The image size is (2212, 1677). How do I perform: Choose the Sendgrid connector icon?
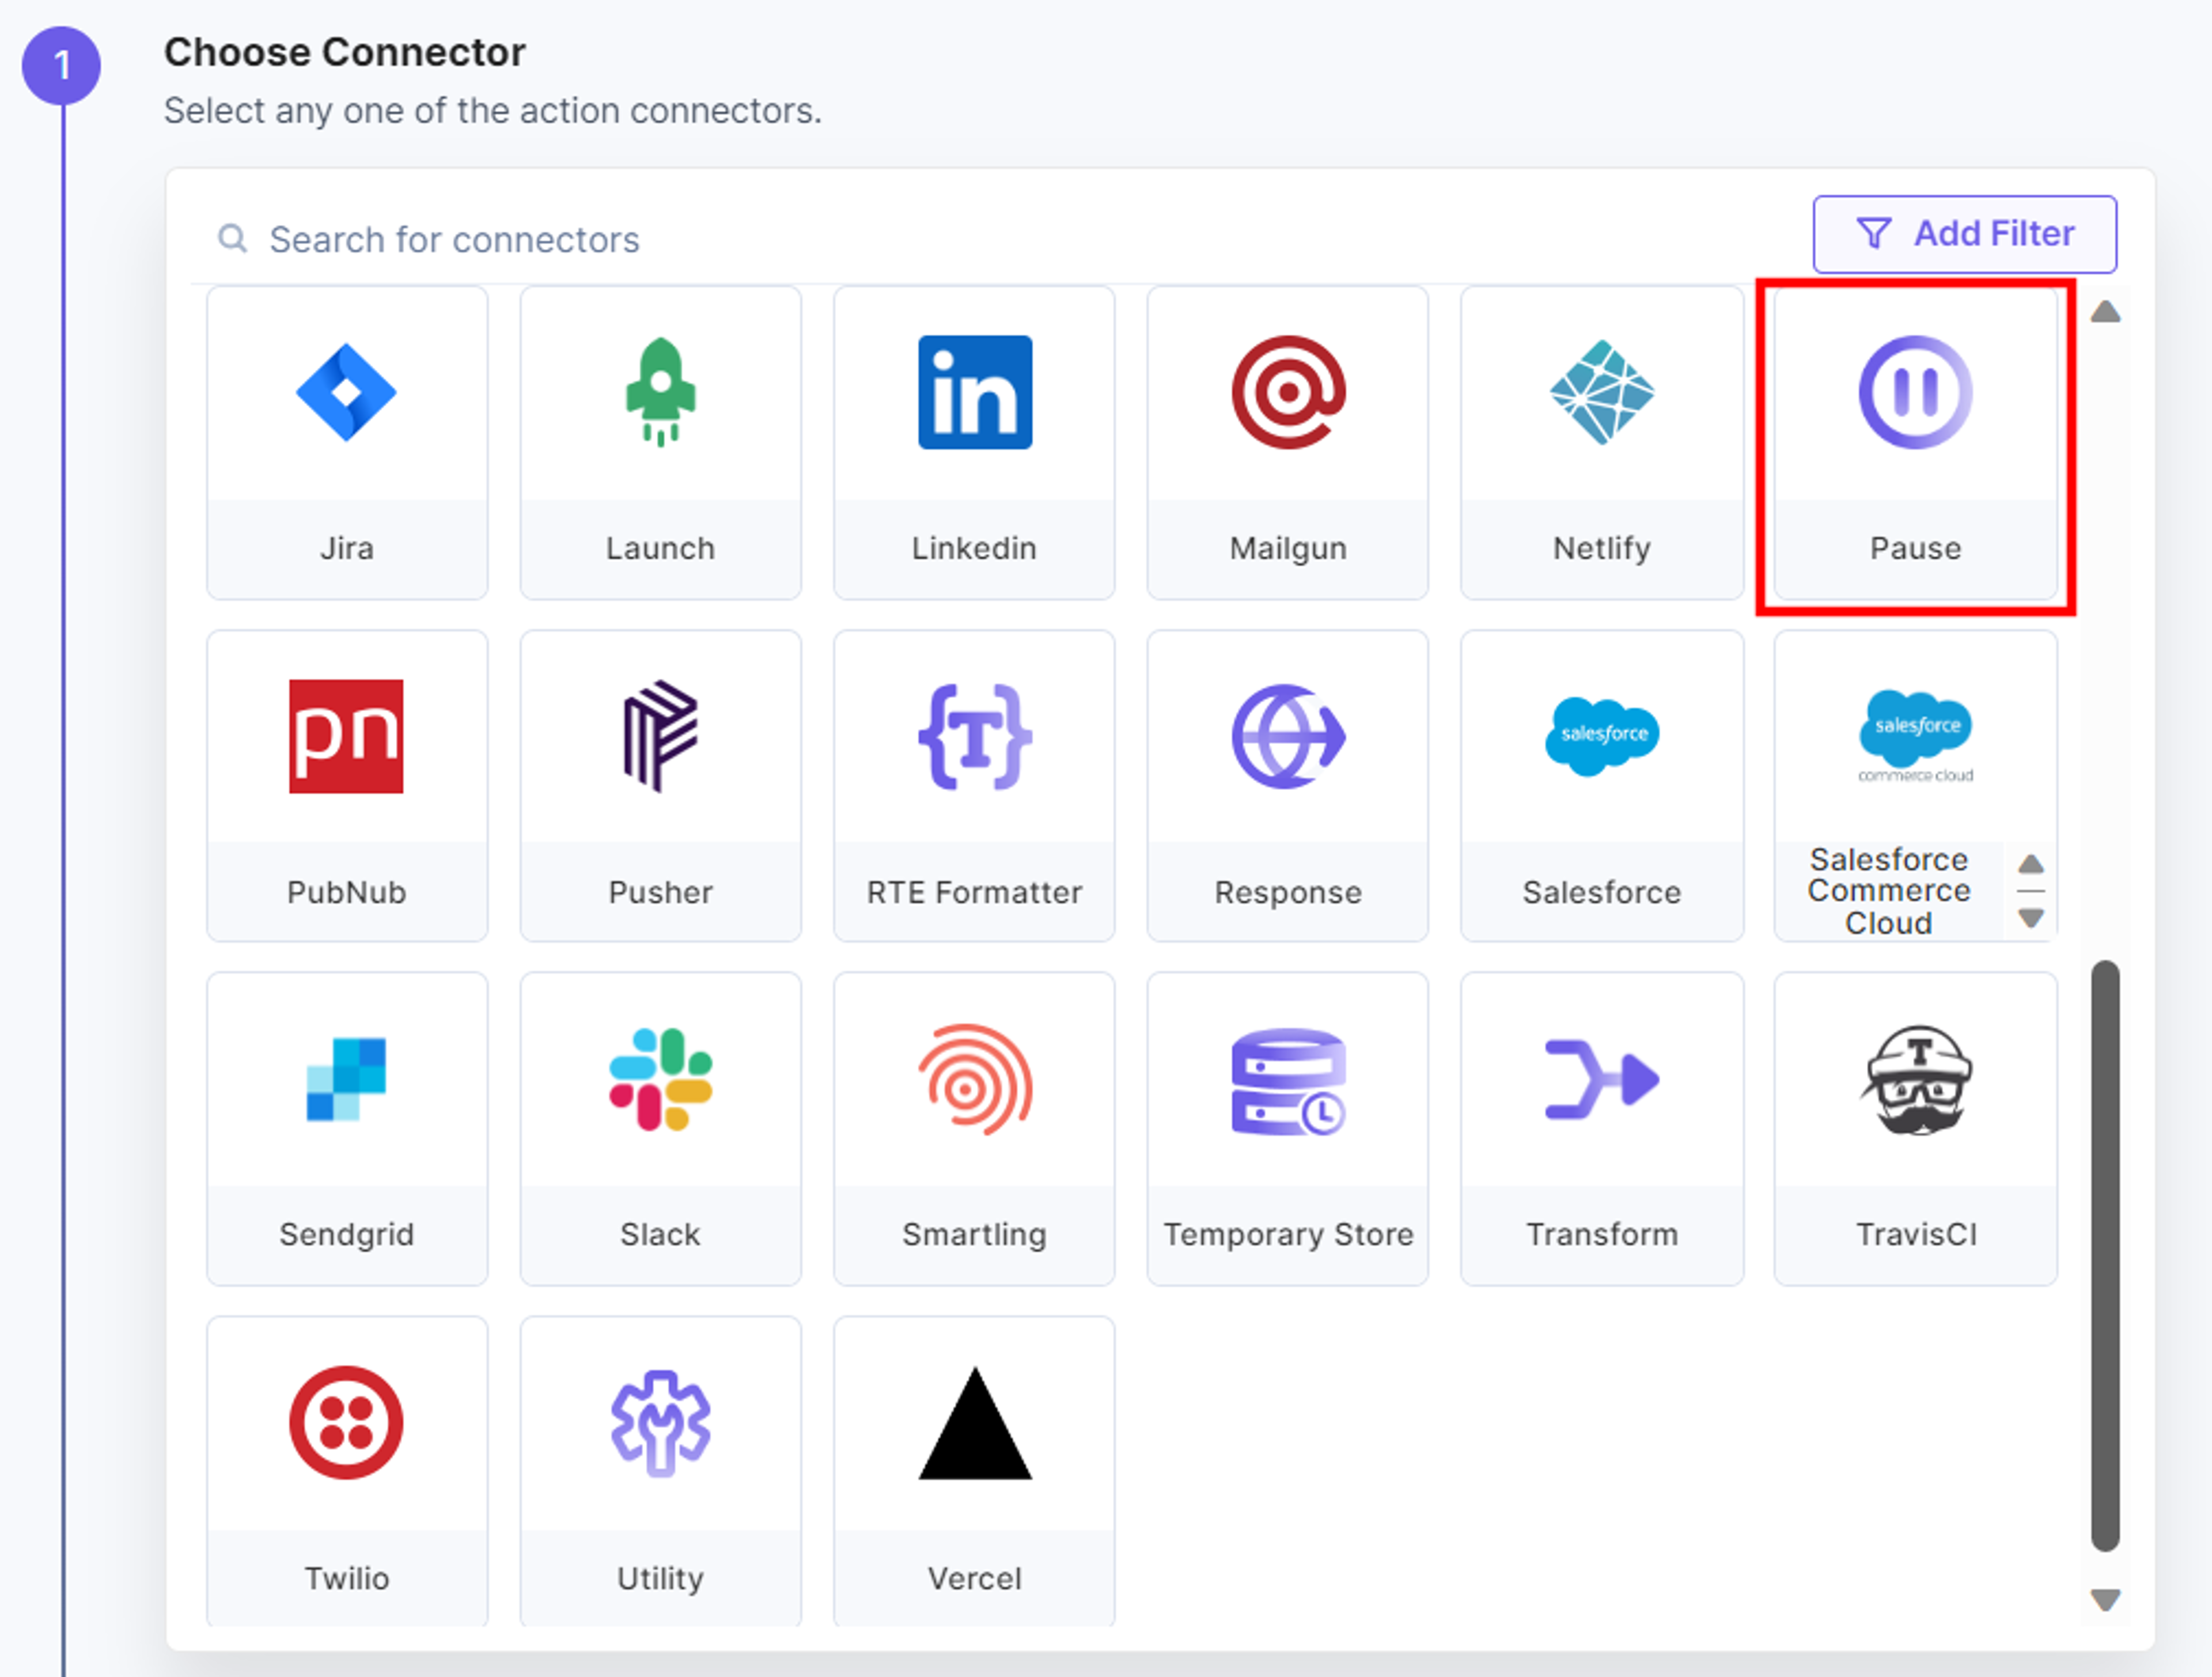[346, 1079]
